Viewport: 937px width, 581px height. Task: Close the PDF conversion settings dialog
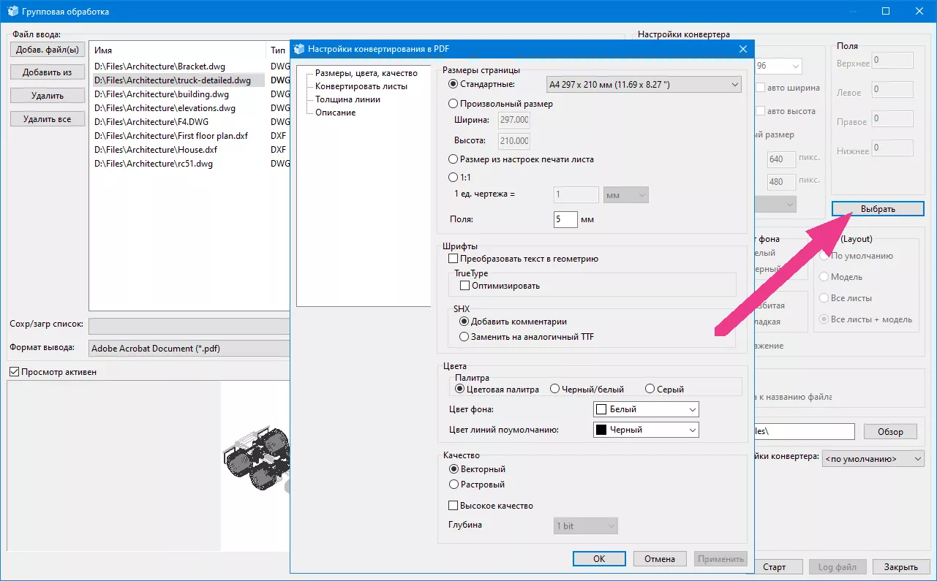pyautogui.click(x=743, y=50)
